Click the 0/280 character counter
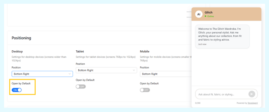The height and width of the screenshot is (112, 269). [198, 103]
